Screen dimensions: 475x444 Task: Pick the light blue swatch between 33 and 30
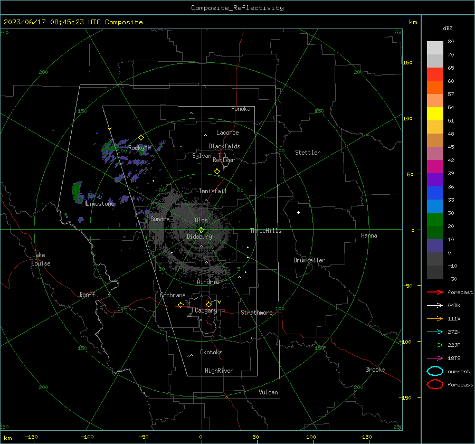point(435,206)
